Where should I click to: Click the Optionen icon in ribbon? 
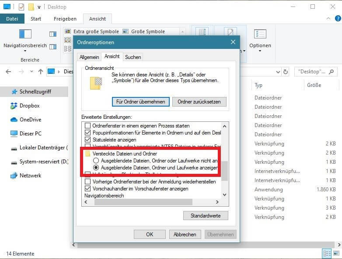pos(260,34)
